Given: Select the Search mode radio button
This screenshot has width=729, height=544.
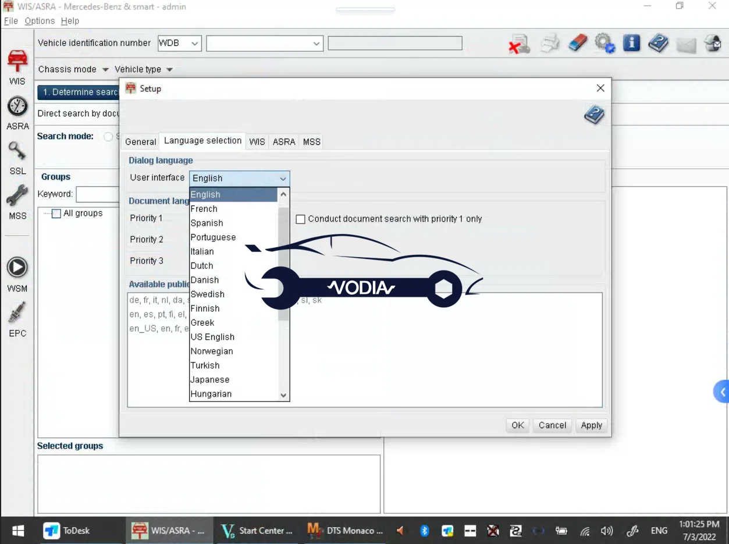Looking at the screenshot, I should pos(108,137).
